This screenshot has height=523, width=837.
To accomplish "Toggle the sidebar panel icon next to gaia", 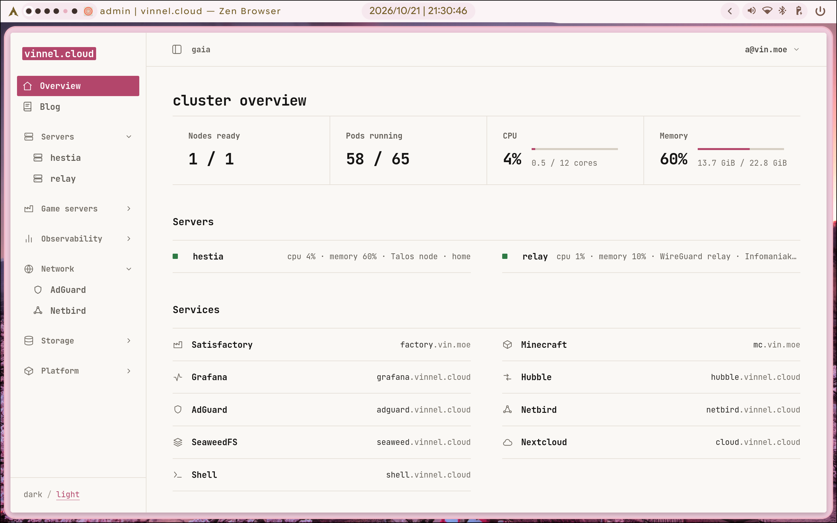I will click(x=177, y=49).
